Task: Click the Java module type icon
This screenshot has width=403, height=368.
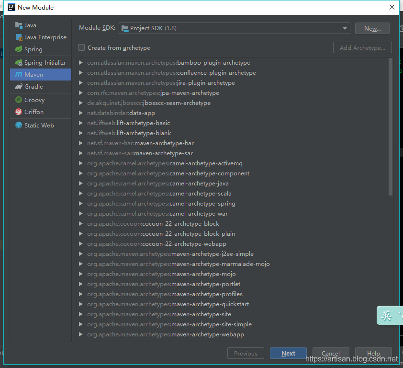Action: pyautogui.click(x=19, y=25)
